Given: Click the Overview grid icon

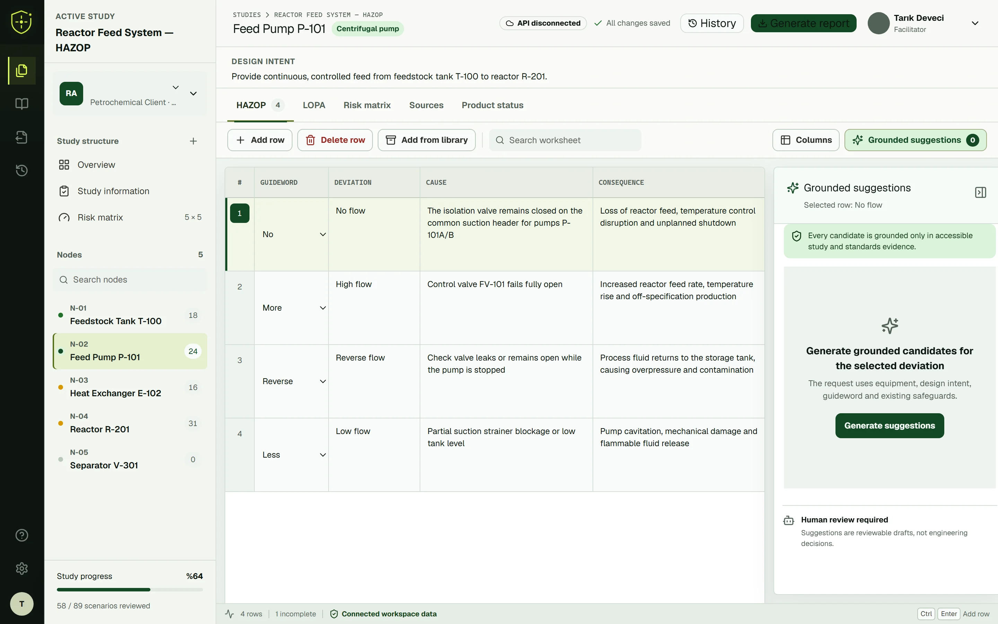Looking at the screenshot, I should (x=64, y=165).
